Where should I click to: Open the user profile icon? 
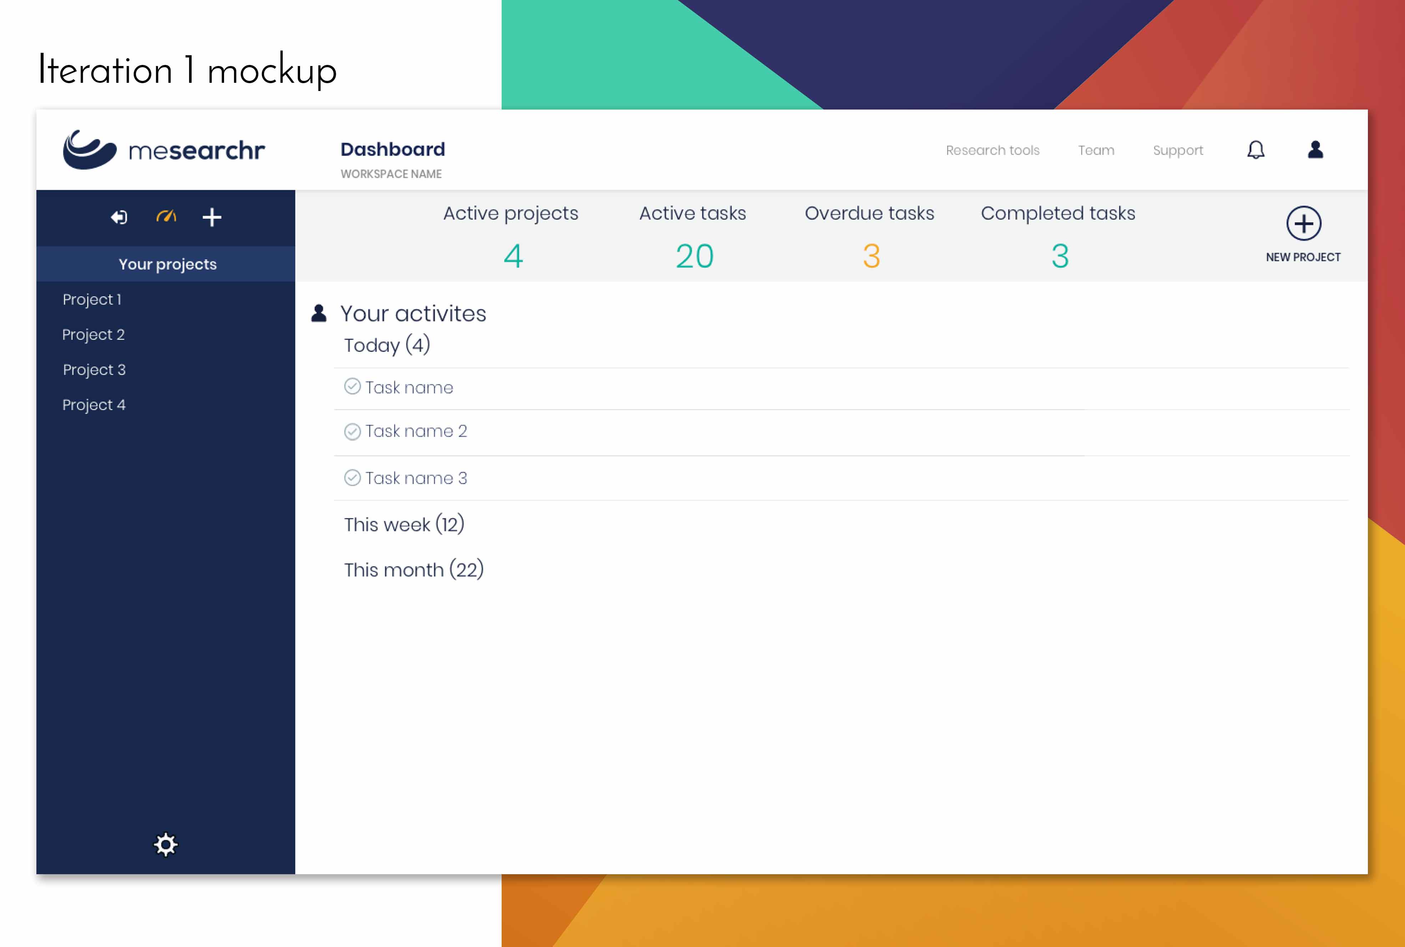(1315, 150)
